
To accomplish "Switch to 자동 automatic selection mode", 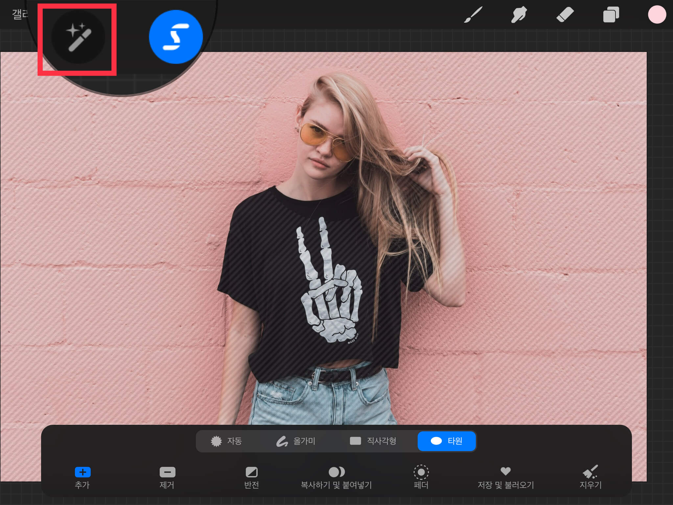I will tap(226, 441).
